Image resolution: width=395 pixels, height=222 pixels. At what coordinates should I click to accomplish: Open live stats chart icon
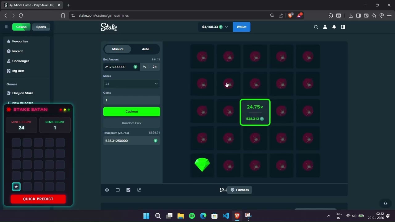coord(128,190)
